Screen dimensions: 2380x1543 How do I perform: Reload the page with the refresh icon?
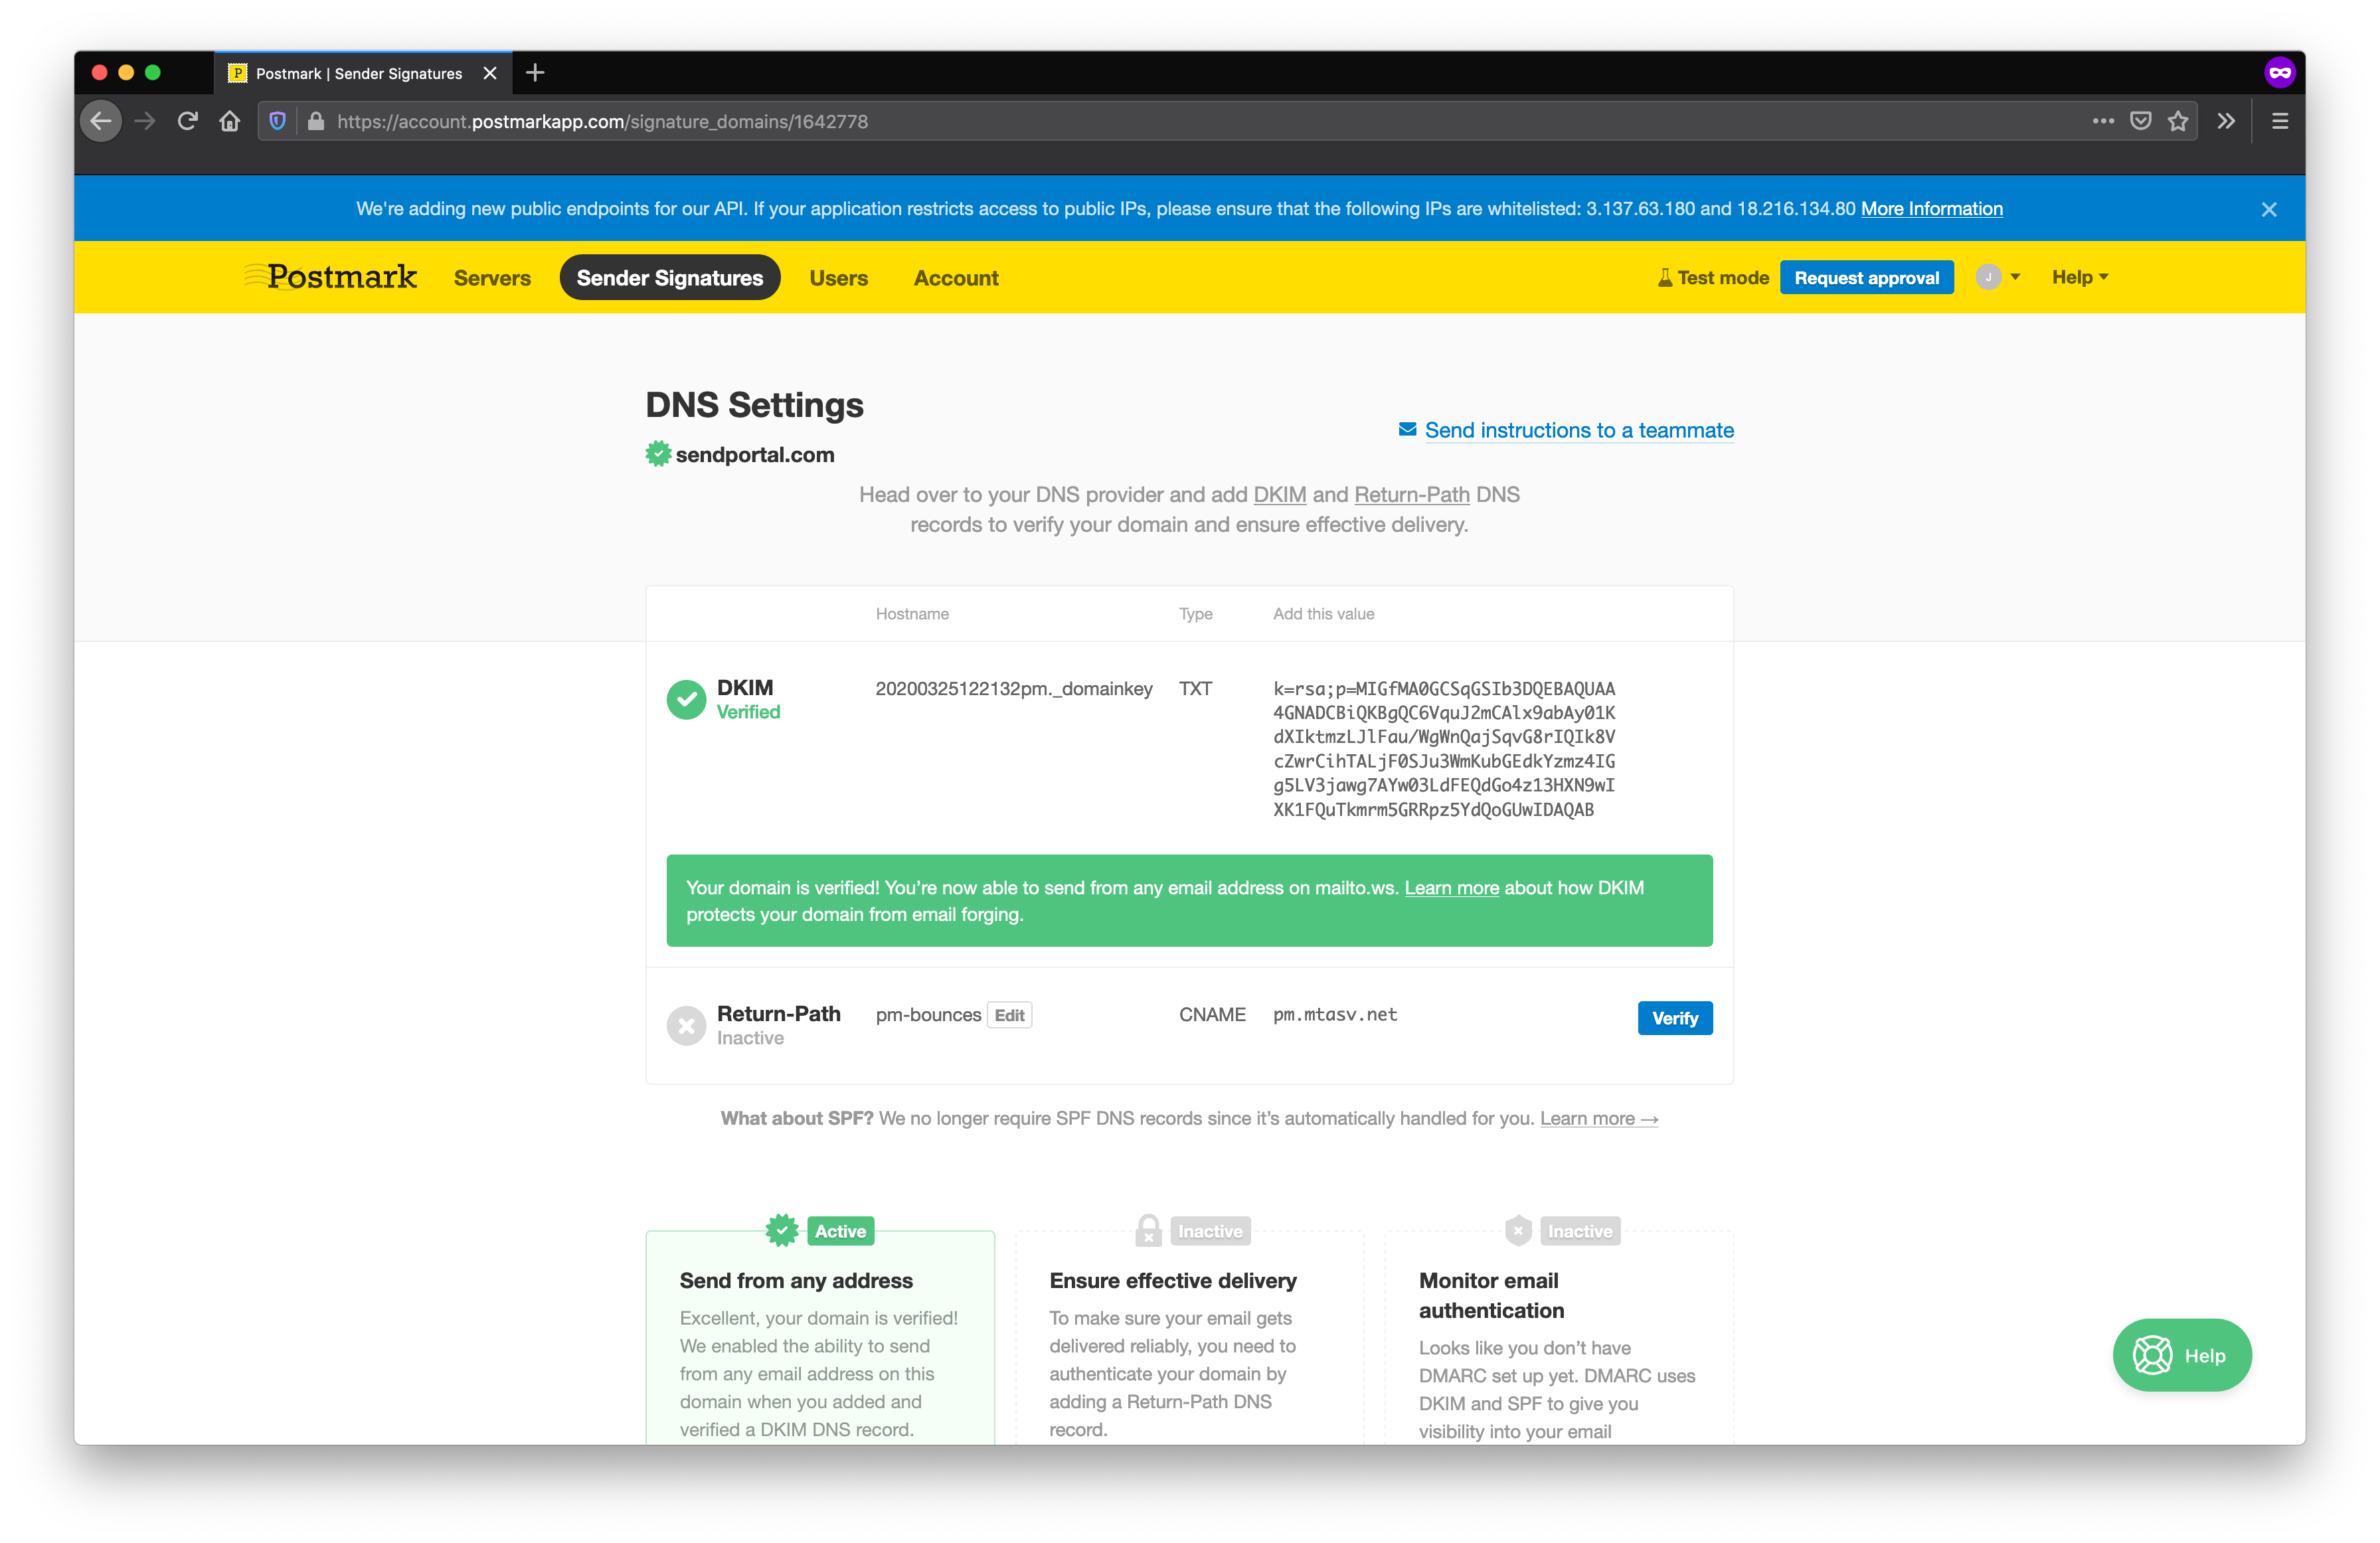pyautogui.click(x=187, y=121)
